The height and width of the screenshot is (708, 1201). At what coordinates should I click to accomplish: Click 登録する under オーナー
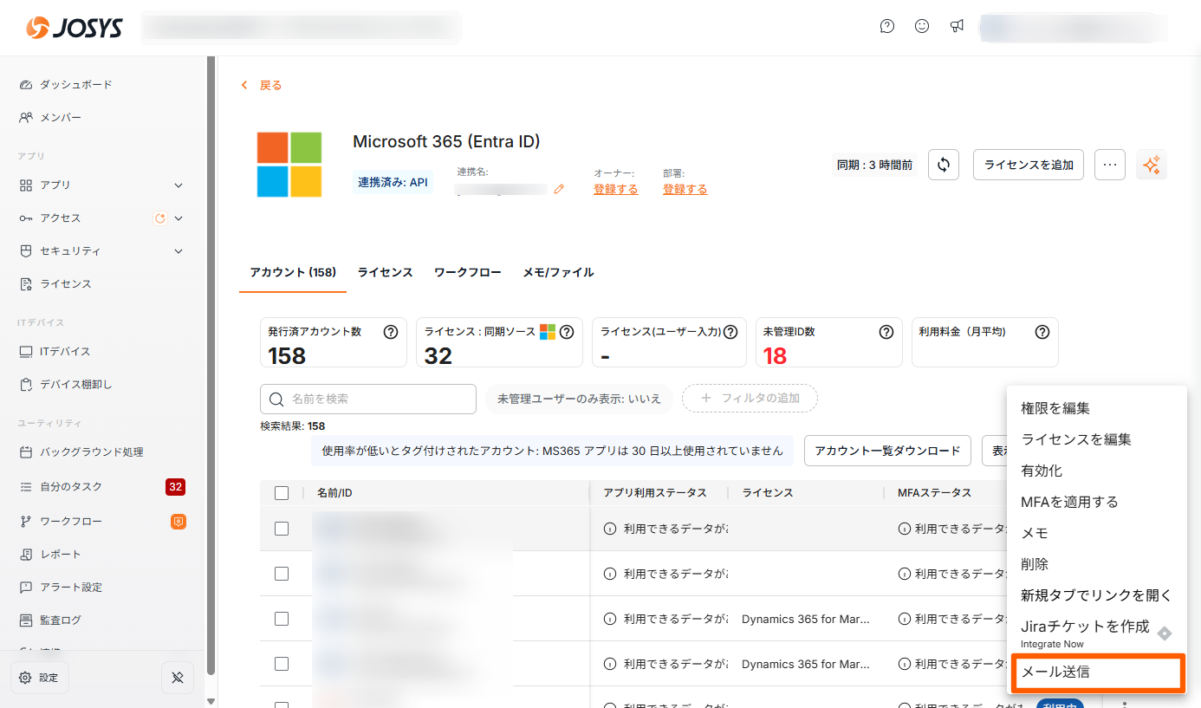click(x=615, y=189)
